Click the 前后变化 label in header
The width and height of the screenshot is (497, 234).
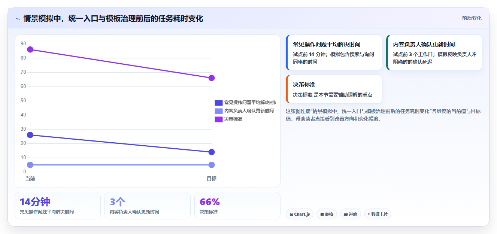472,18
